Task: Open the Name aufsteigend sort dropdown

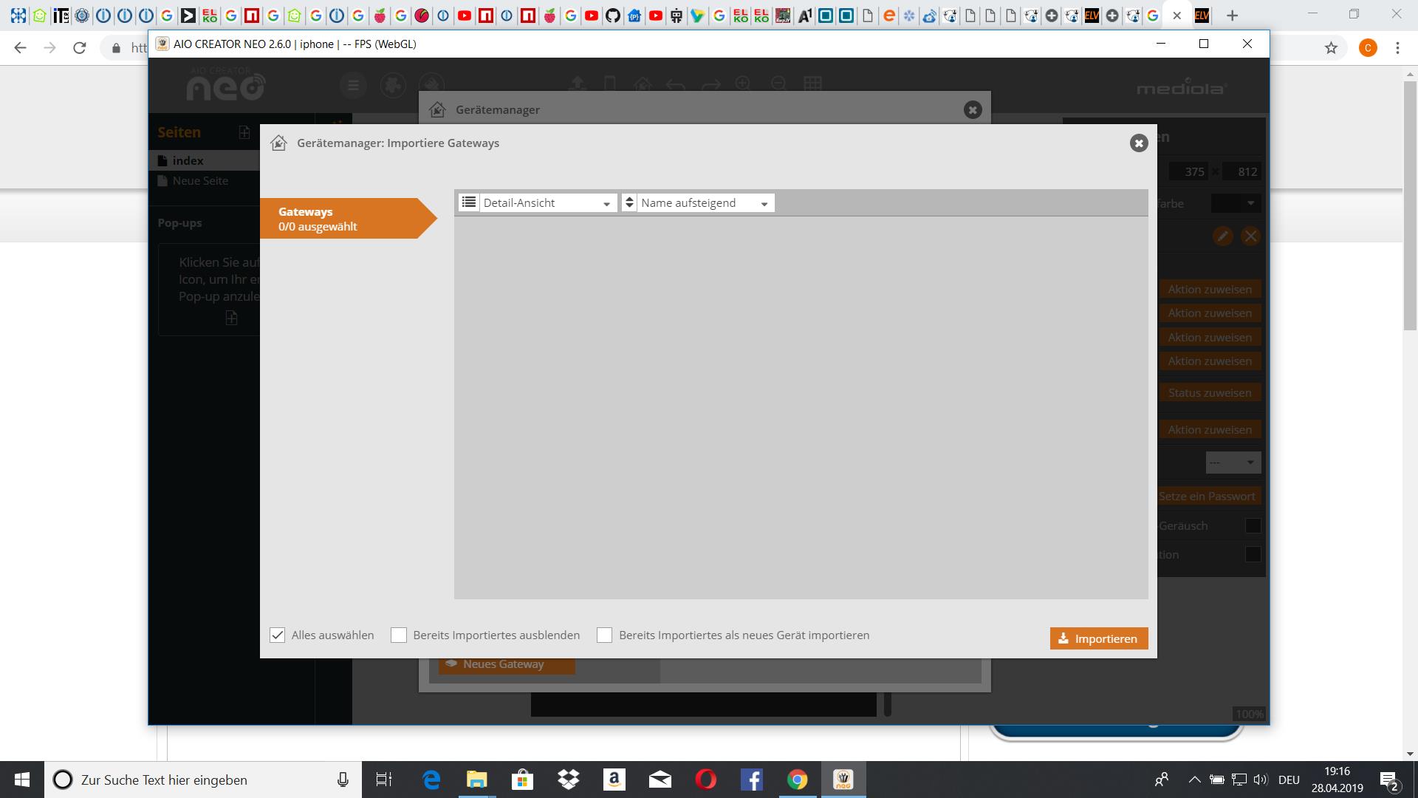Action: (x=705, y=203)
